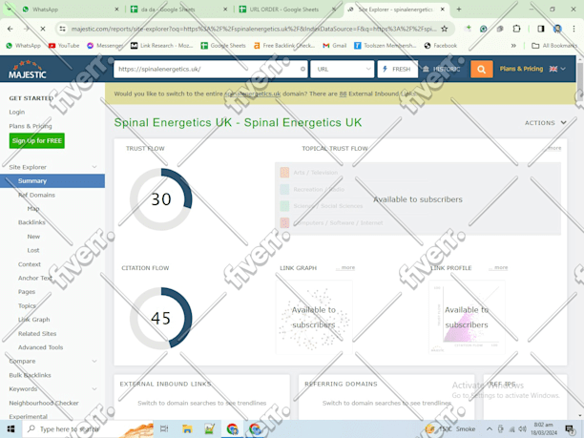Click the Trust Flow 30 gauge

point(161,199)
